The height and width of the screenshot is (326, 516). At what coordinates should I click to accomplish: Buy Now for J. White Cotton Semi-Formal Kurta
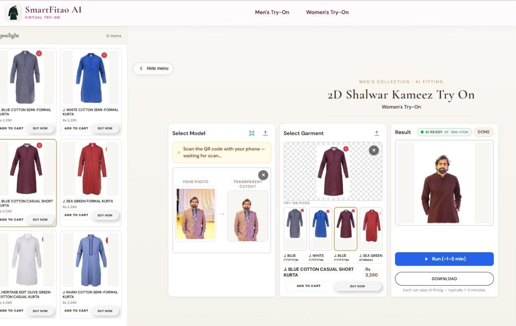[105, 128]
